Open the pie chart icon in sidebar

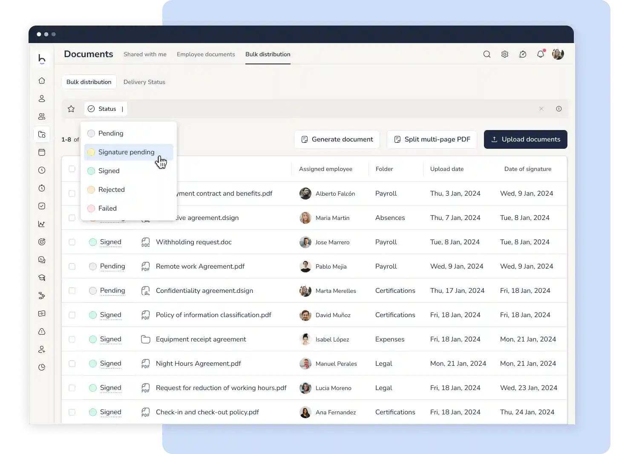click(42, 367)
